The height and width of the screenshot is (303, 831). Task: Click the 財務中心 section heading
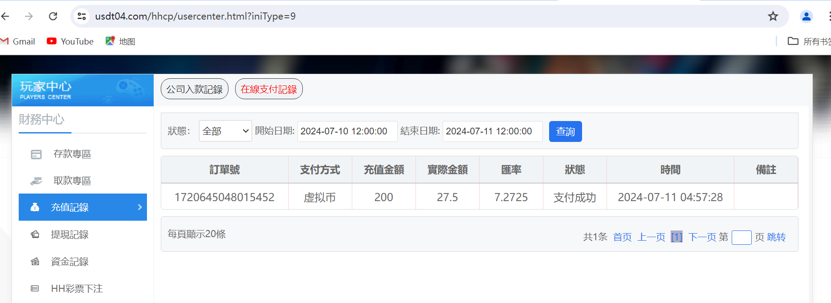[x=41, y=119]
